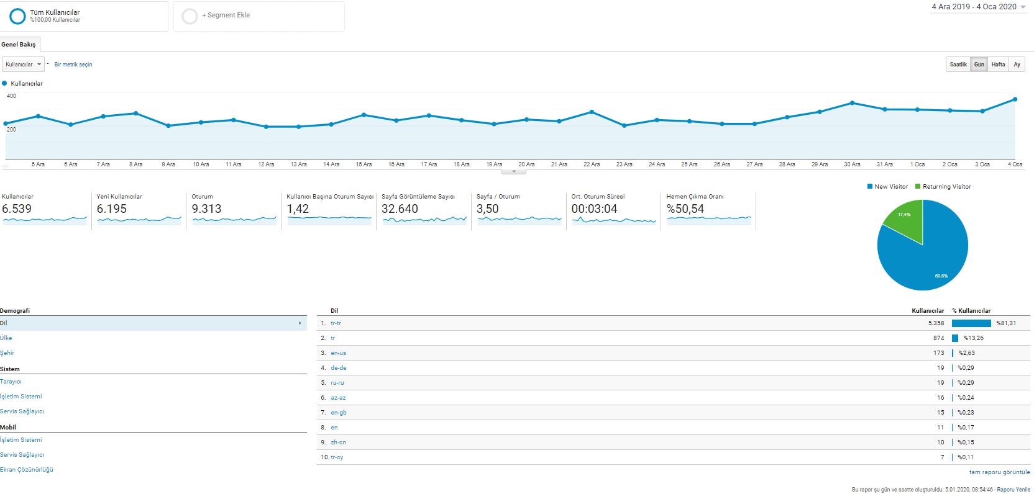Click the green Returning Visitor legend square
The width and height of the screenshot is (1034, 494).
point(918,186)
